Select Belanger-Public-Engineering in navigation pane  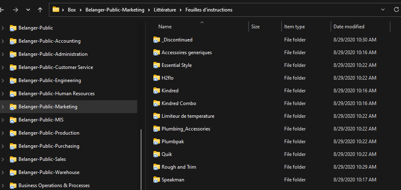point(50,80)
